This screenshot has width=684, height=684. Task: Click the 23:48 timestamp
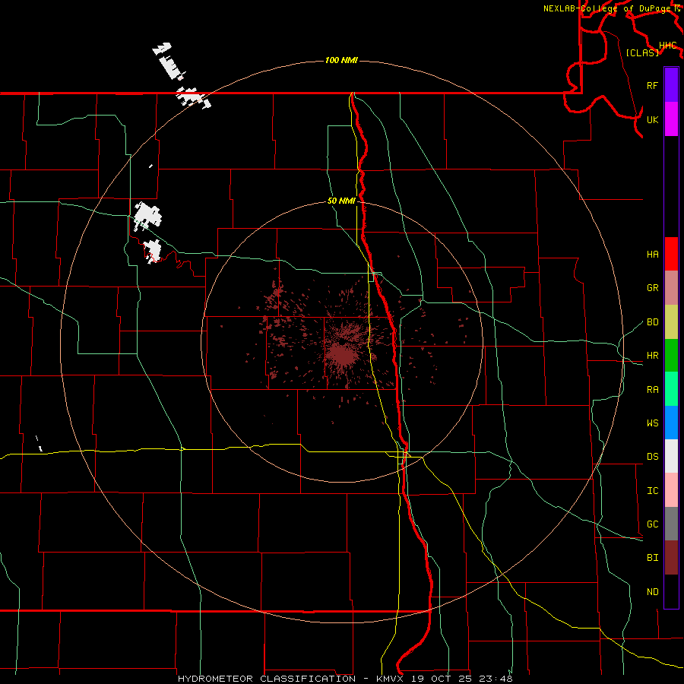tap(497, 679)
